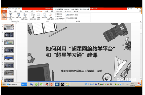Switch to Review ribbon tab
145x95 pixels.
coord(46,11)
